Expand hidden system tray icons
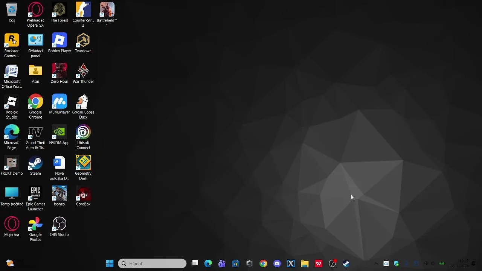This screenshot has width=482, height=271. point(376,263)
